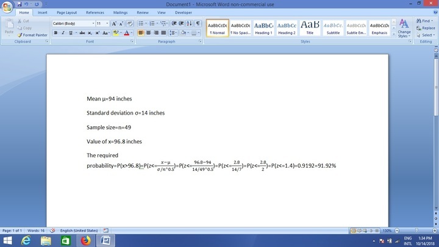439x247 pixels.
Task: Open the Change Styles dropdown
Action: tap(404, 28)
